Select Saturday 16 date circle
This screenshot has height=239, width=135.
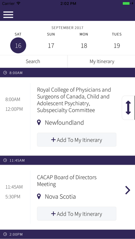coord(18,45)
